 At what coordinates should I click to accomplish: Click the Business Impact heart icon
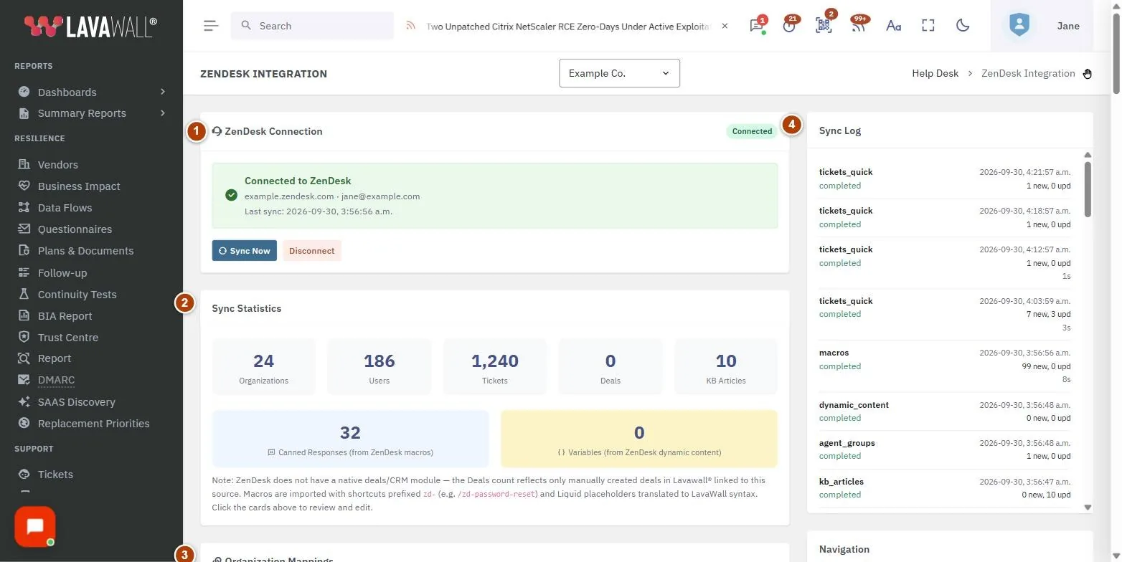tap(24, 186)
